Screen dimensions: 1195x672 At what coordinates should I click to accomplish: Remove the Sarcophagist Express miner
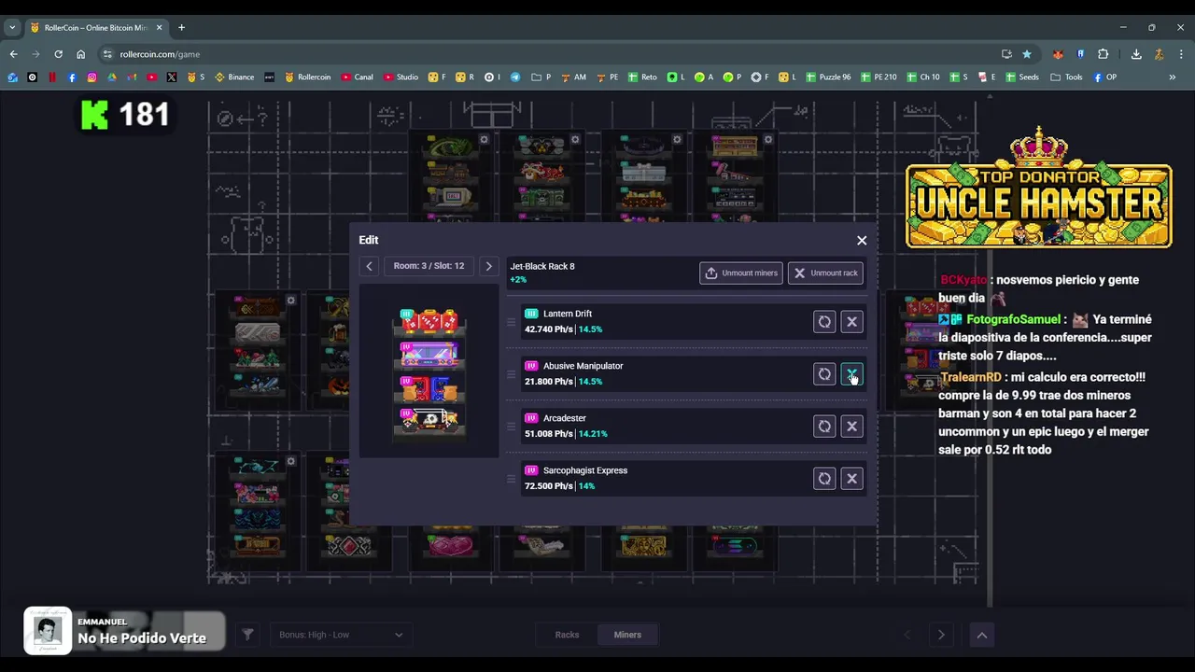[x=851, y=479]
